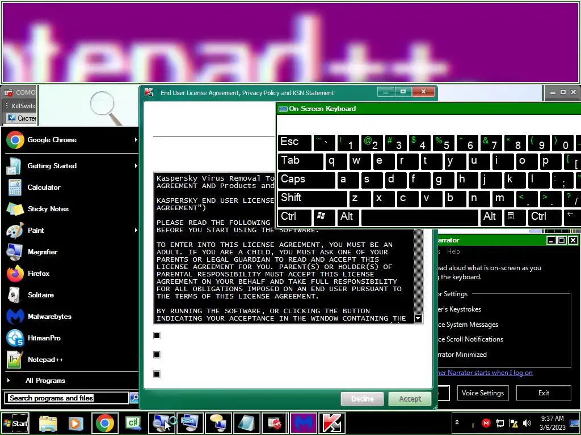Toggle left Ctrl key on On-Screen Keyboard

pos(294,217)
